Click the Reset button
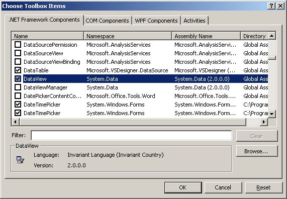The height and width of the screenshot is (199, 287). (264, 187)
